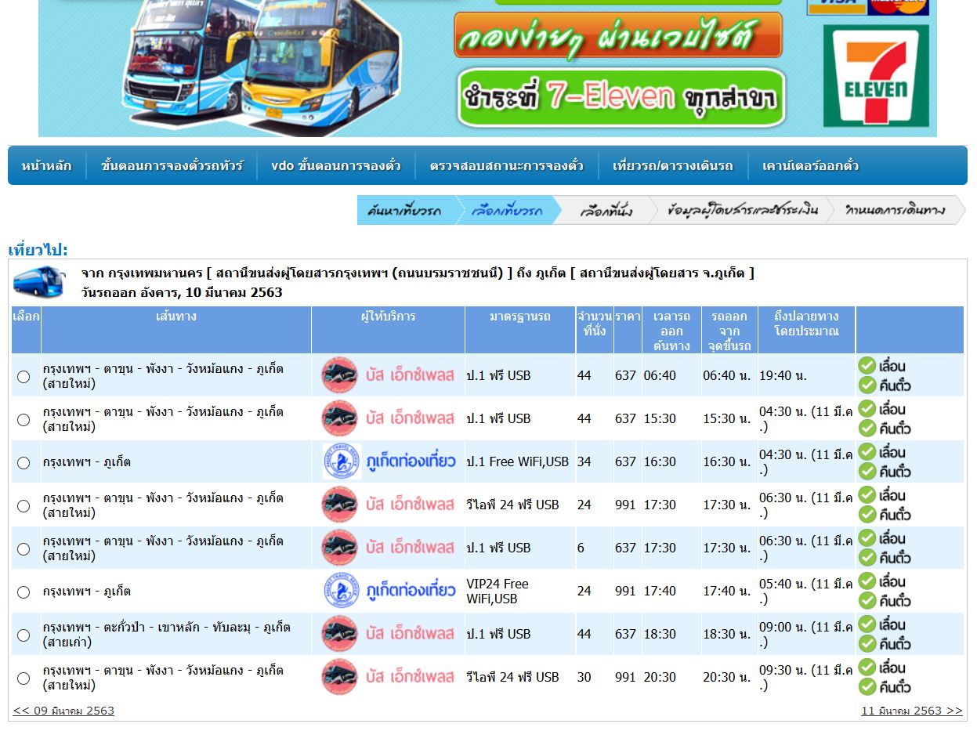This screenshot has width=977, height=731.
Task: Open the หน้าหลัก home menu item
Action: pos(46,166)
